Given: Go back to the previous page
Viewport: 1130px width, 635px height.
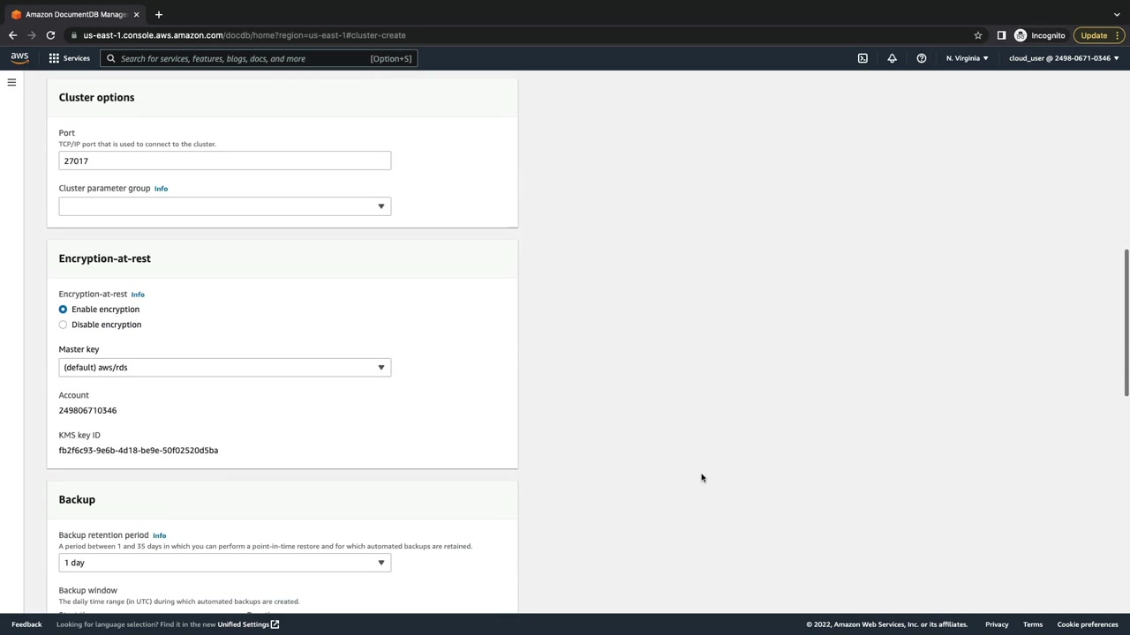Looking at the screenshot, I should [x=12, y=35].
